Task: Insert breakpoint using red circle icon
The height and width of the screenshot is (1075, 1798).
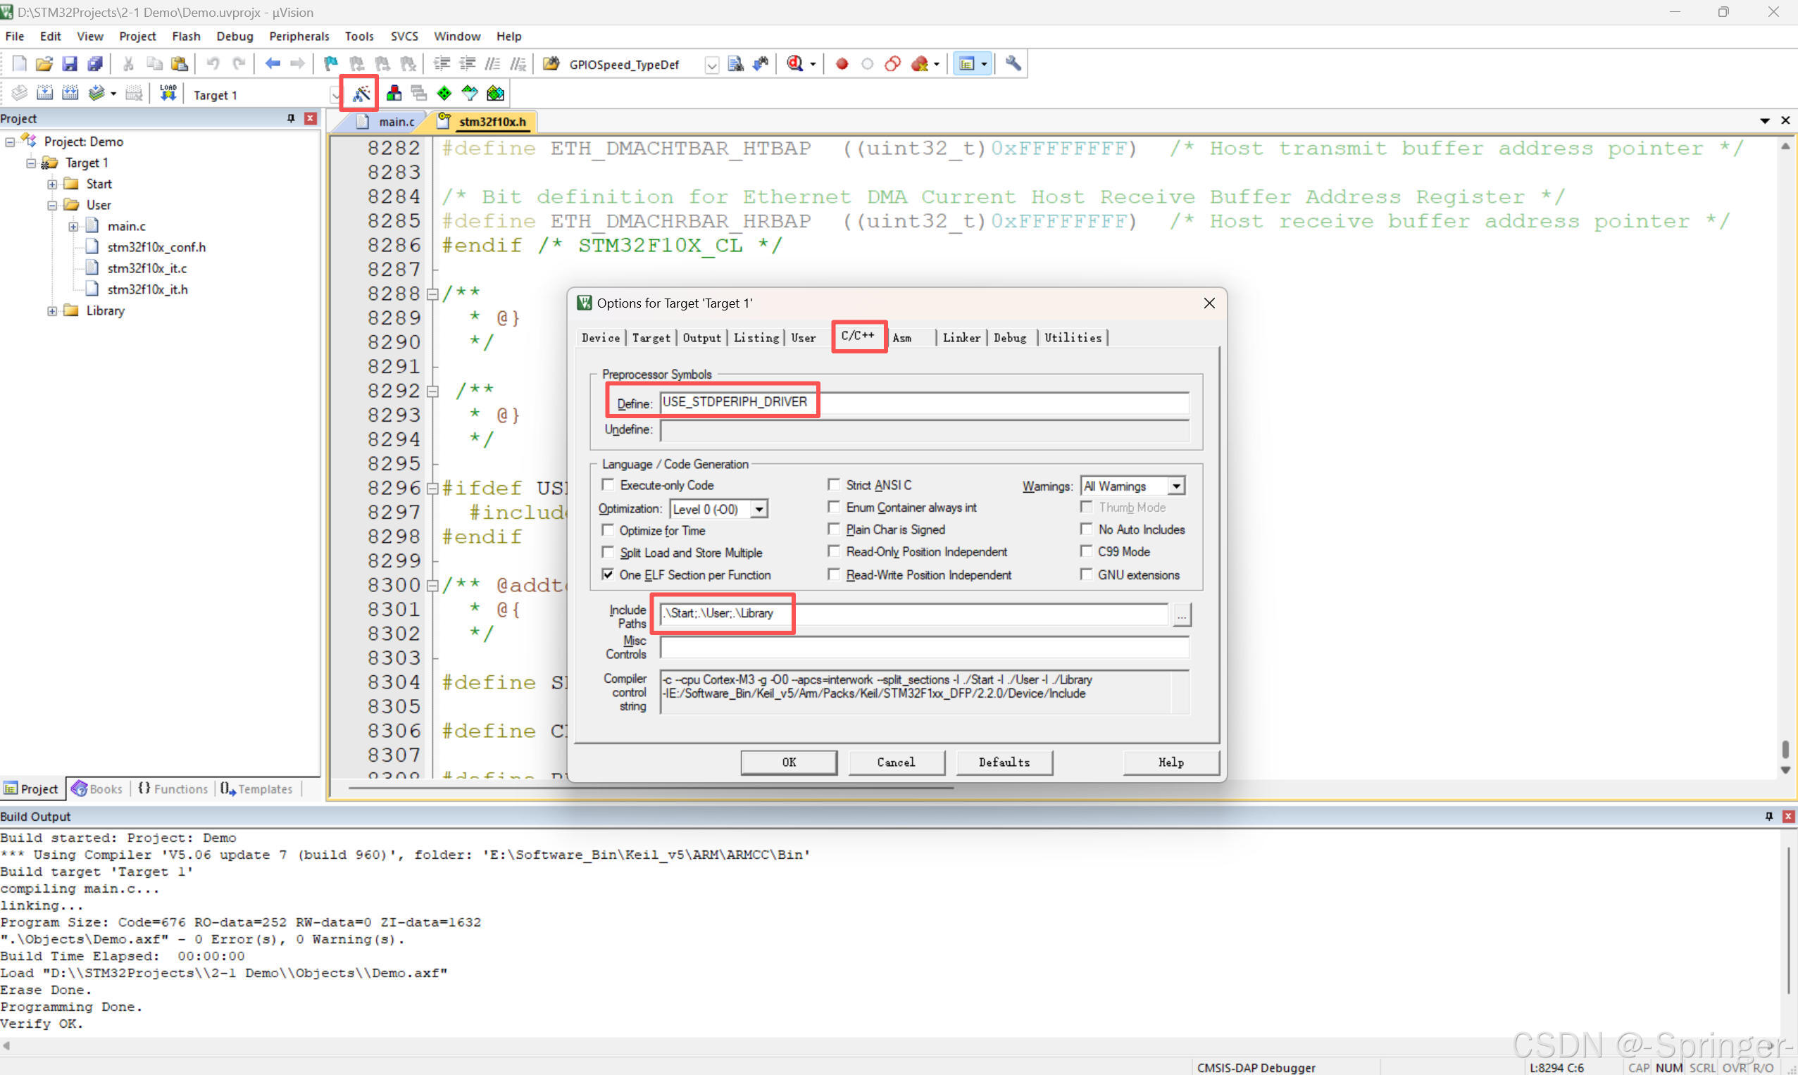Action: (842, 64)
